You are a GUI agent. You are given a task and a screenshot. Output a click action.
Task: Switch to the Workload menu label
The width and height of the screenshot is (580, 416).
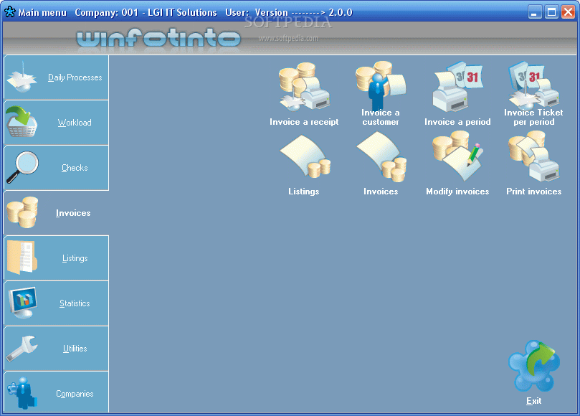(75, 123)
